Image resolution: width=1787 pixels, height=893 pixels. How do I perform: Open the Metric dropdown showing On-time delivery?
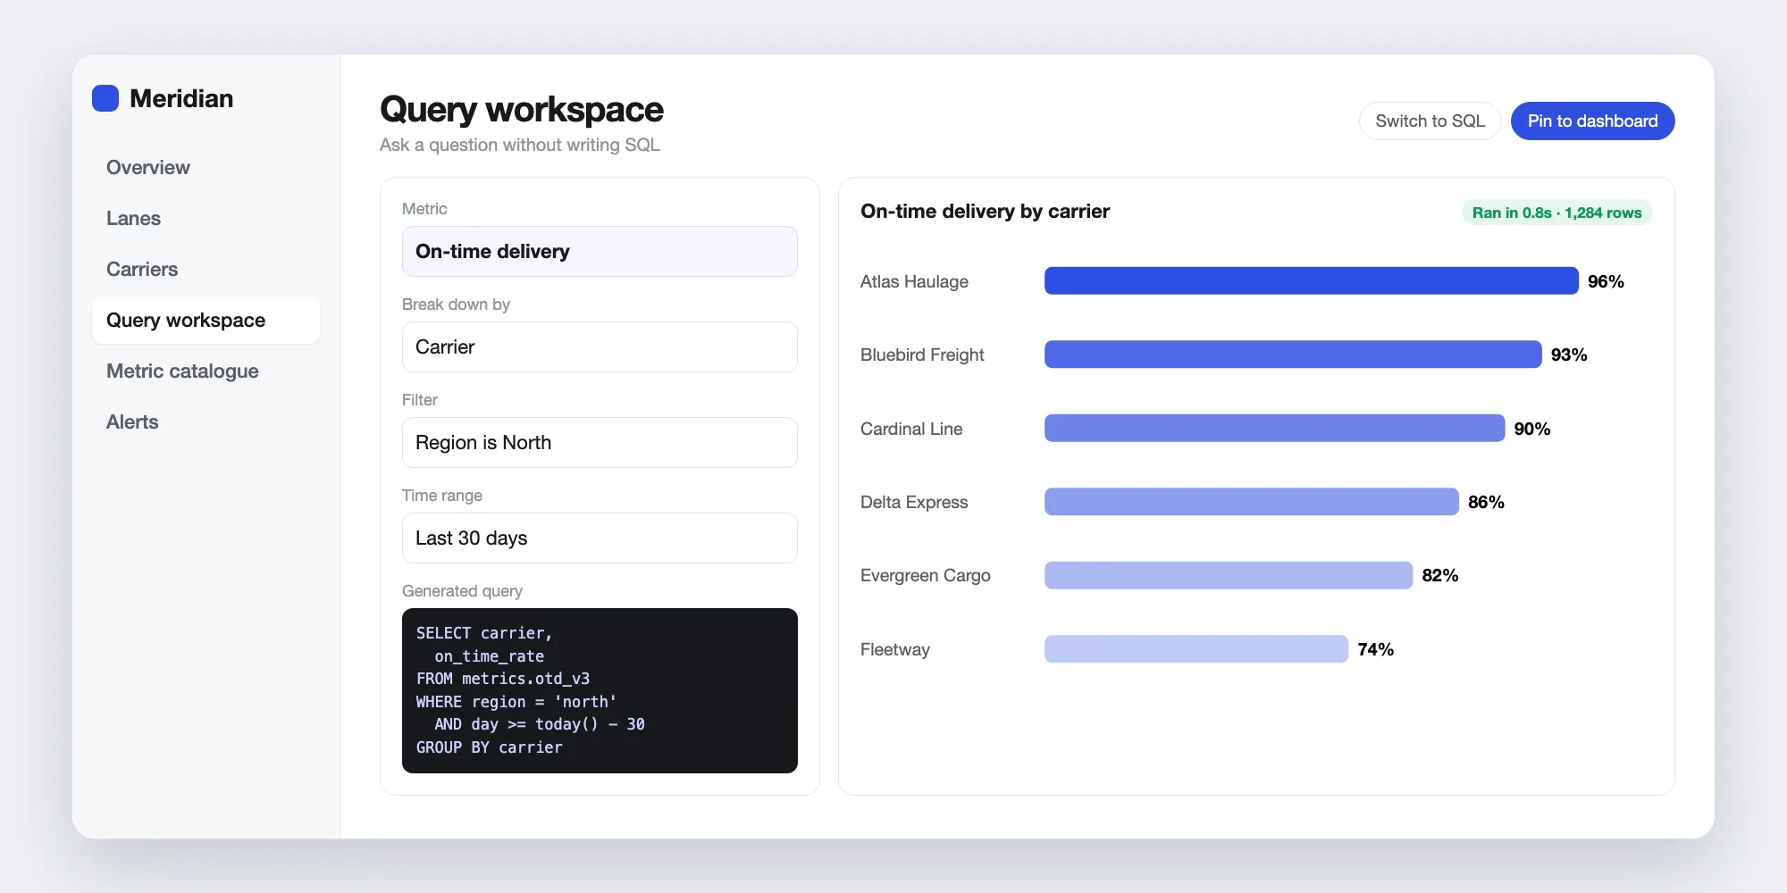pyautogui.click(x=600, y=251)
